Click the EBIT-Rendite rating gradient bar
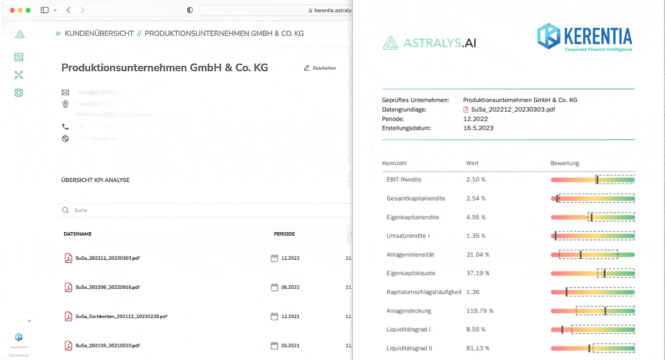 tap(592, 180)
